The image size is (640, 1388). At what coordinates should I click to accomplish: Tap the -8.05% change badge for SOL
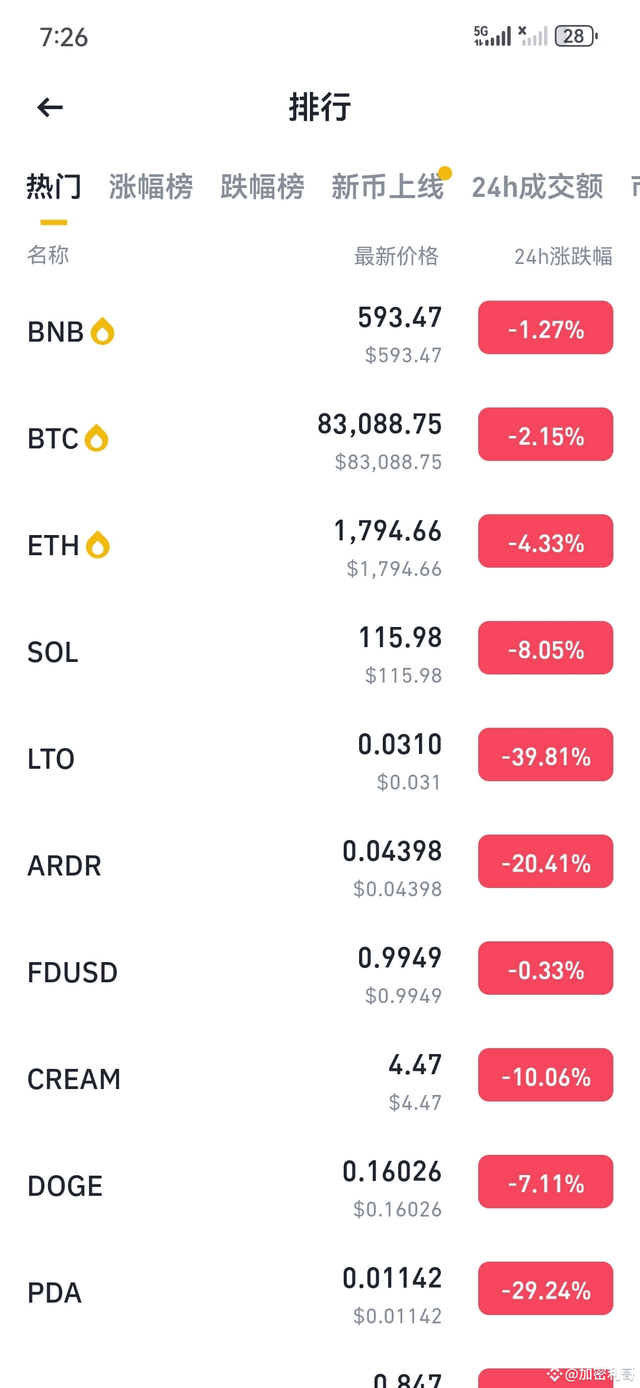click(546, 648)
